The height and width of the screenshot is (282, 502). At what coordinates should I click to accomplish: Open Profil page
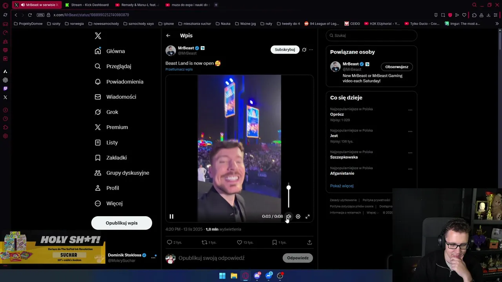click(x=107, y=188)
